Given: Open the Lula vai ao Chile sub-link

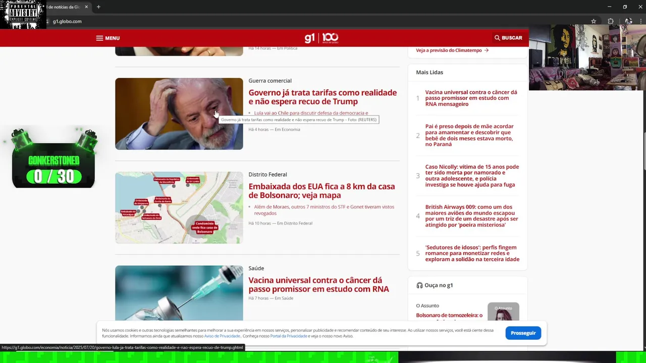Looking at the screenshot, I should 311,113.
